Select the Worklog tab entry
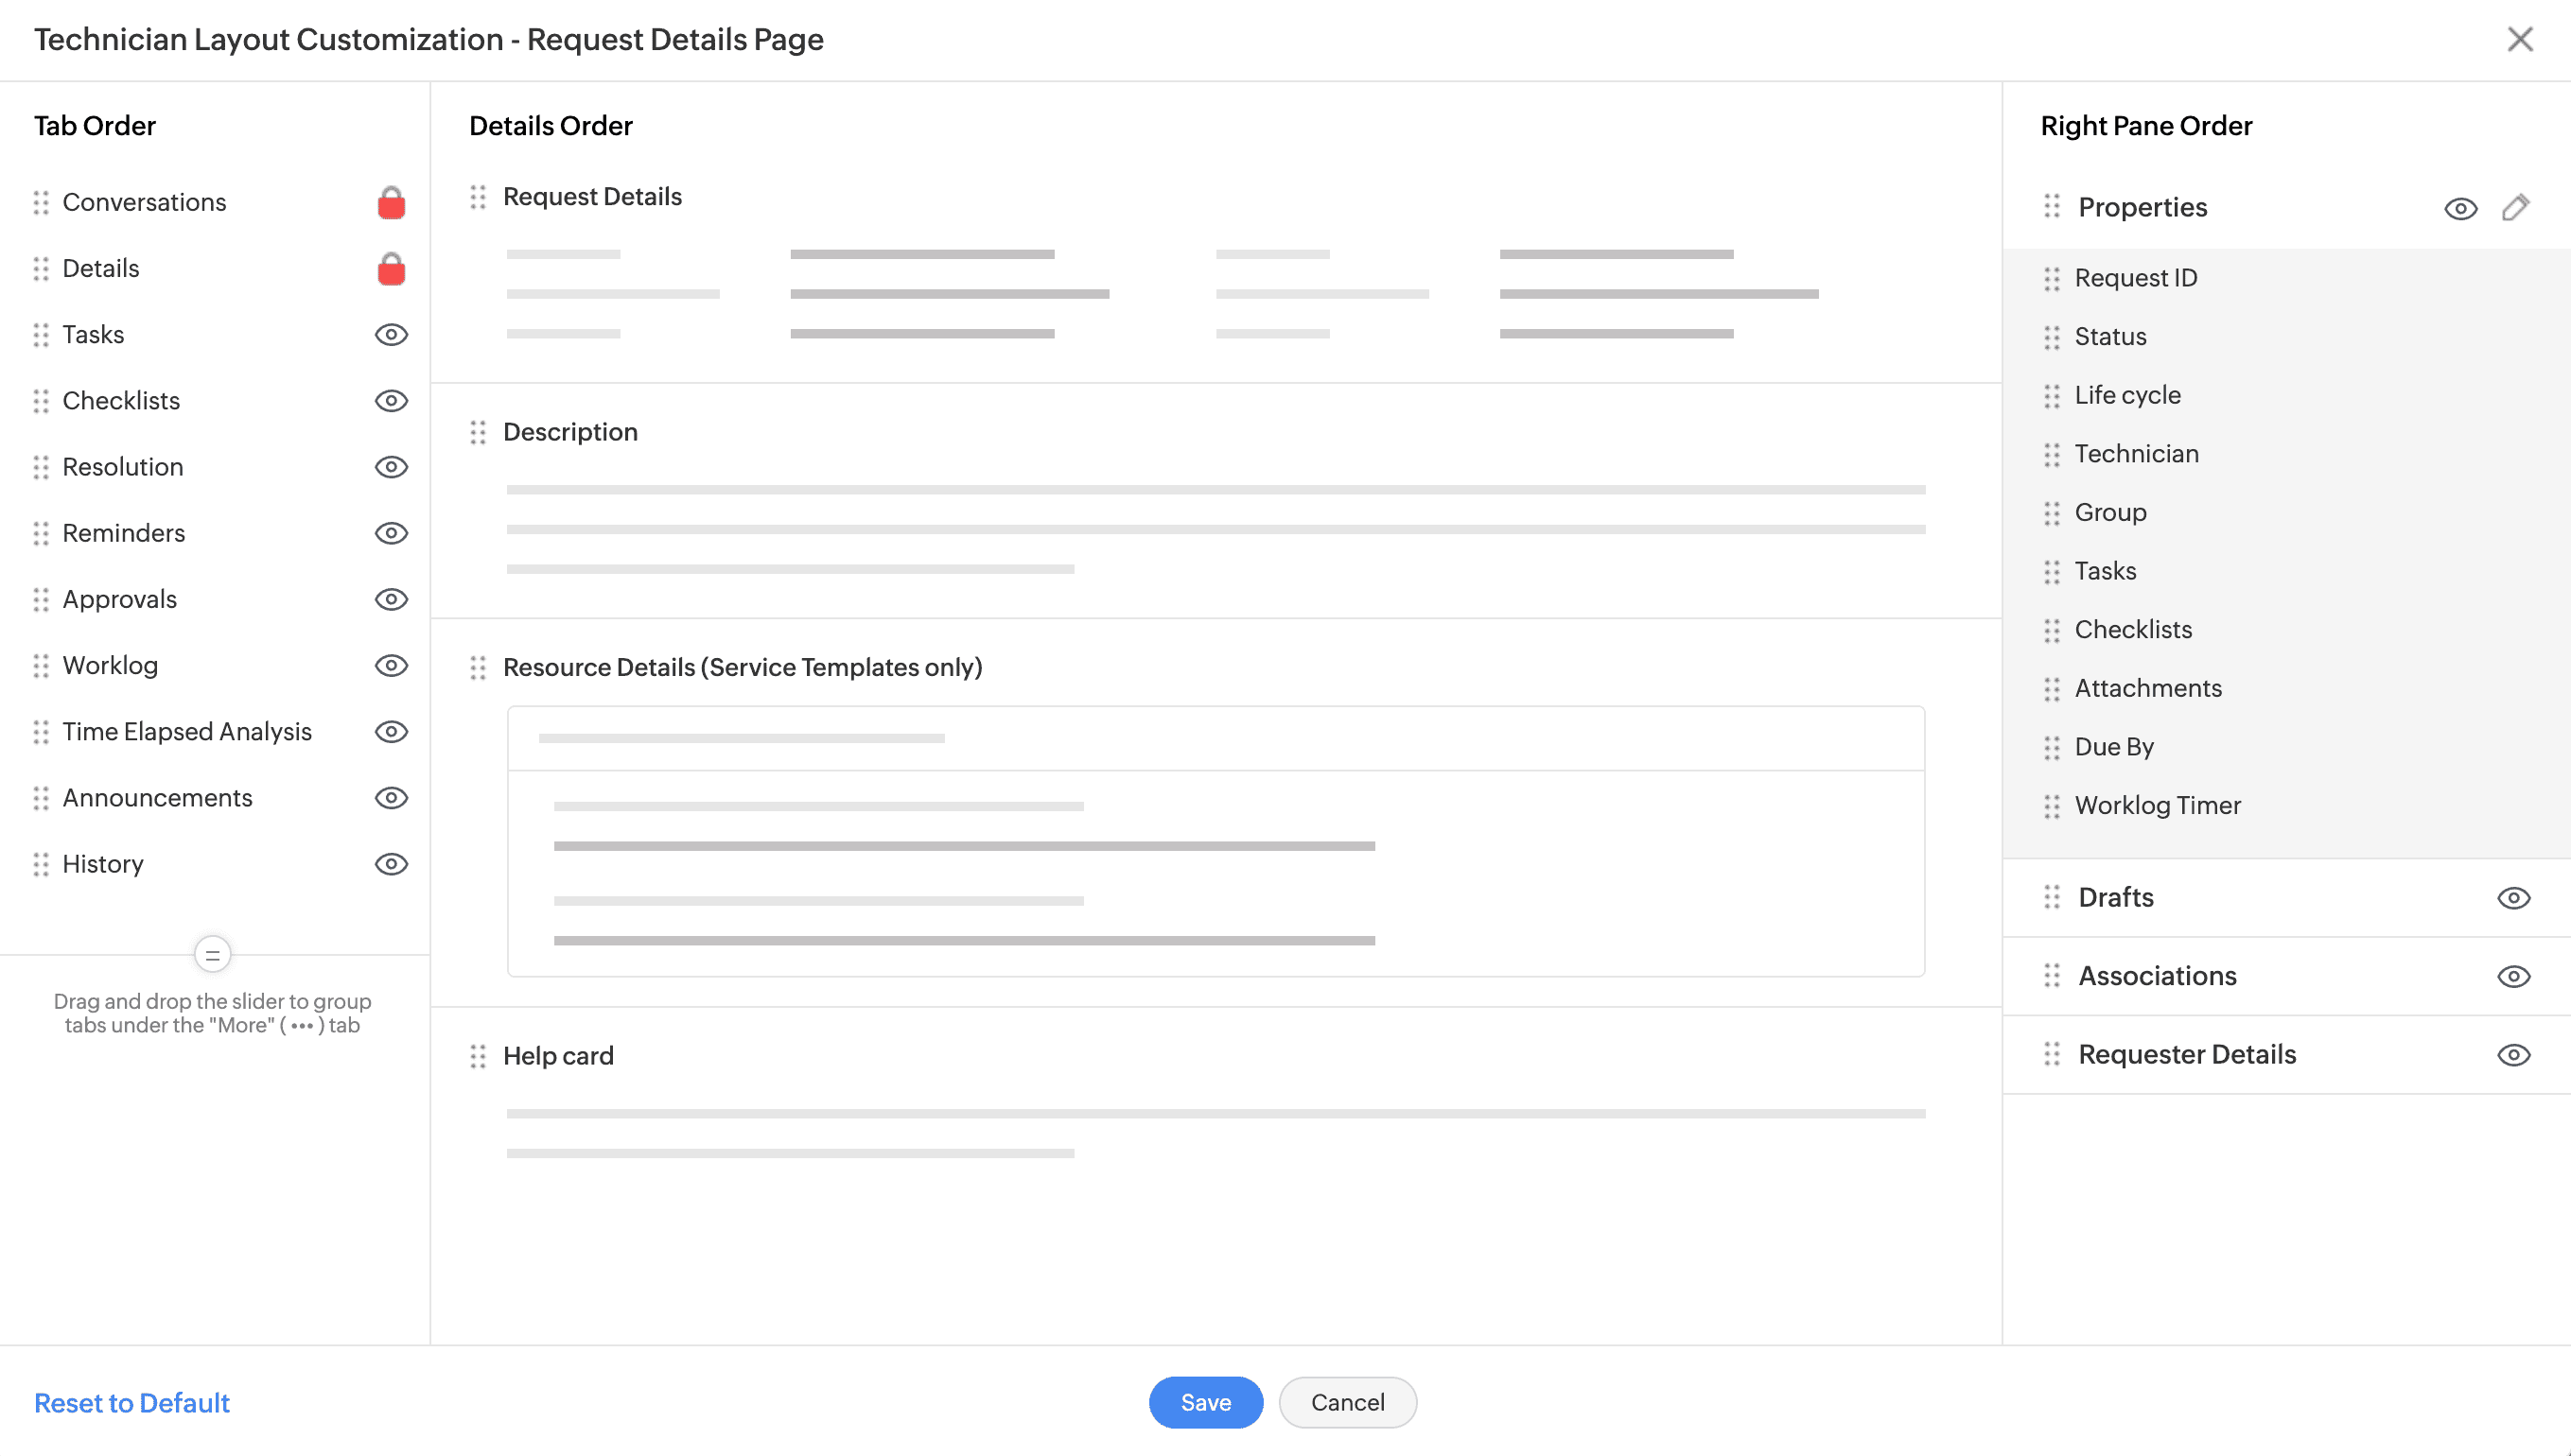The image size is (2571, 1456). 110,666
